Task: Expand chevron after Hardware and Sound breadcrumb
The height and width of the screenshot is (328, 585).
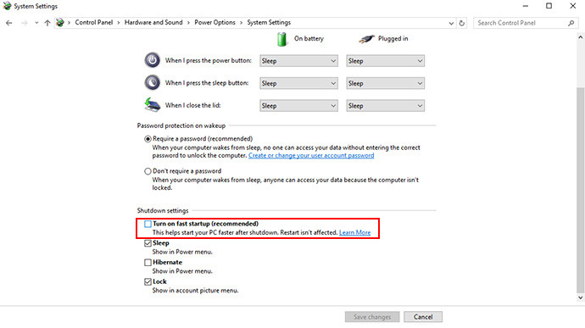Action: click(188, 23)
